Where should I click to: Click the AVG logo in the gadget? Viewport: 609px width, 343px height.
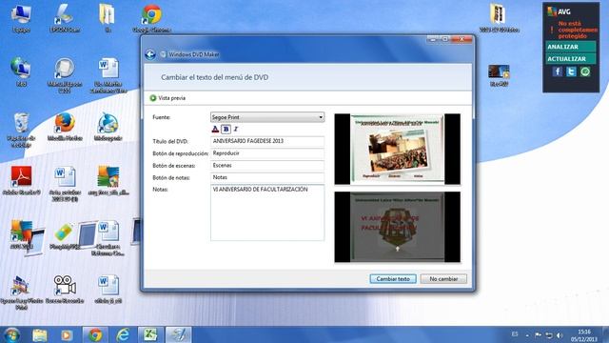click(x=559, y=11)
